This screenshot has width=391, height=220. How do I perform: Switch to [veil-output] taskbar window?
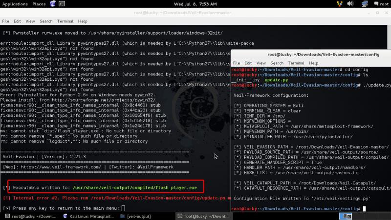coord(136,216)
